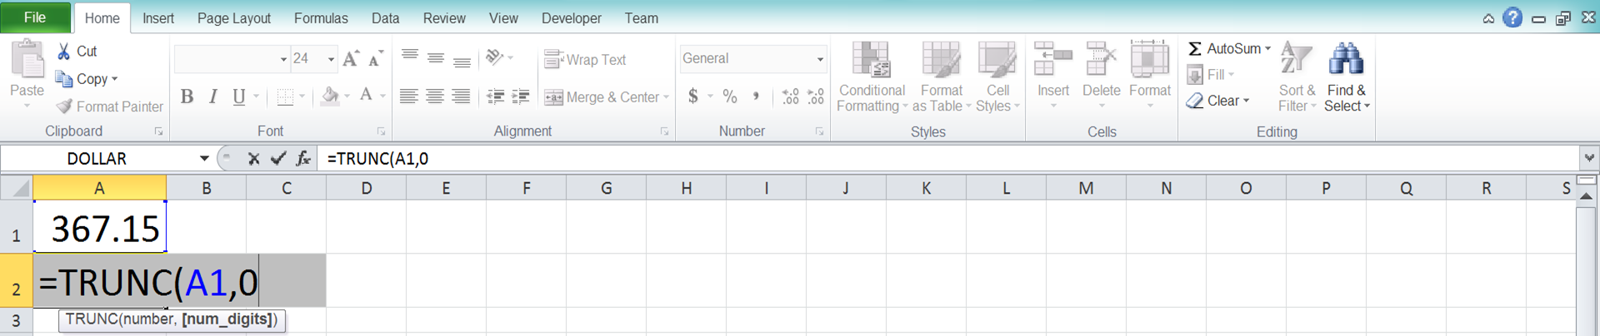Image resolution: width=1600 pixels, height=336 pixels.
Task: Open the Insert Function fx dialog
Action: tap(303, 158)
